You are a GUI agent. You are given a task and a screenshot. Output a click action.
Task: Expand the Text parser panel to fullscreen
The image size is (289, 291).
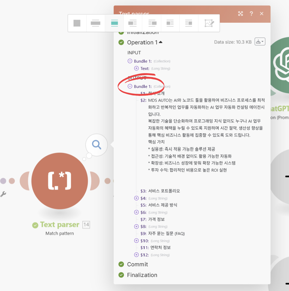click(241, 14)
